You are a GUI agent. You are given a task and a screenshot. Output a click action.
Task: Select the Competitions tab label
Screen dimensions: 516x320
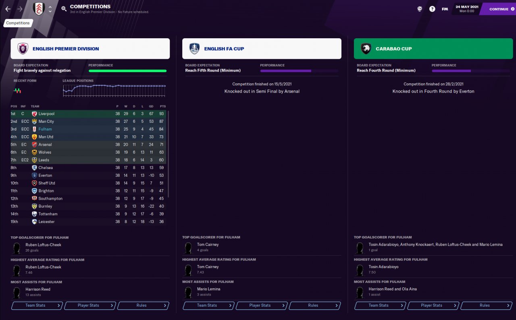18,23
